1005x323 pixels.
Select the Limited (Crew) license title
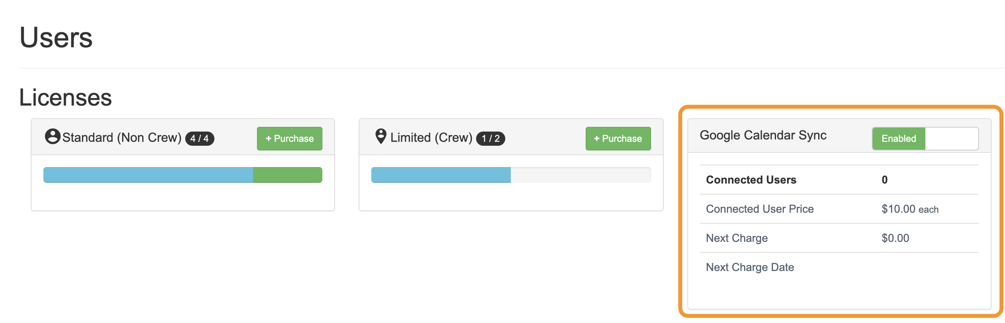(x=431, y=137)
